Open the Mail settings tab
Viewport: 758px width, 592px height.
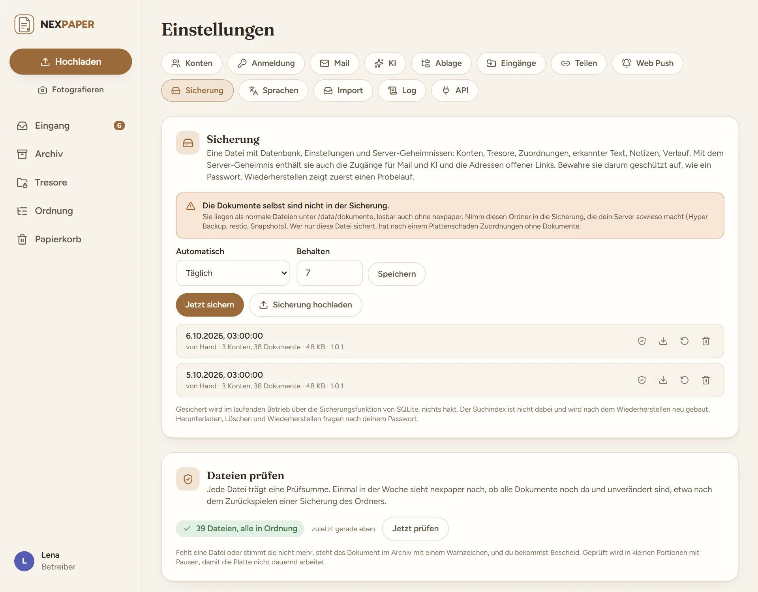(334, 63)
